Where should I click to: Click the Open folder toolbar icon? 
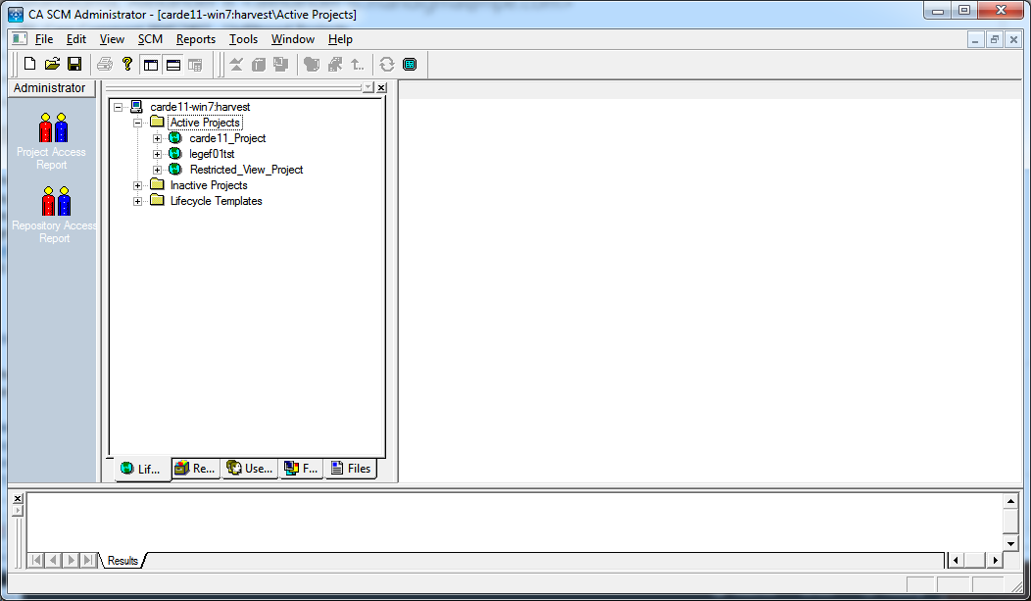52,64
